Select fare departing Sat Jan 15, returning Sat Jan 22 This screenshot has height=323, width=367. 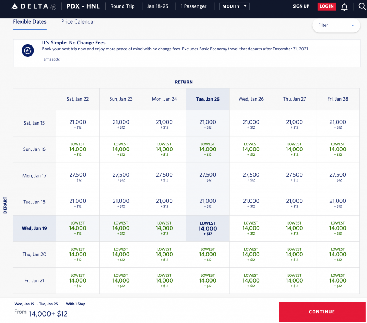[77, 124]
